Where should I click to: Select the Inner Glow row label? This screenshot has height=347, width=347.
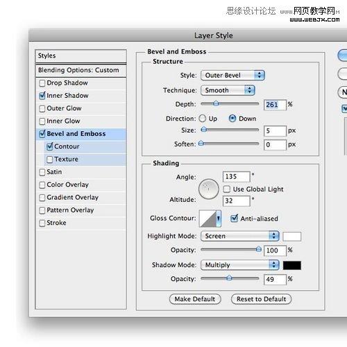tap(63, 121)
